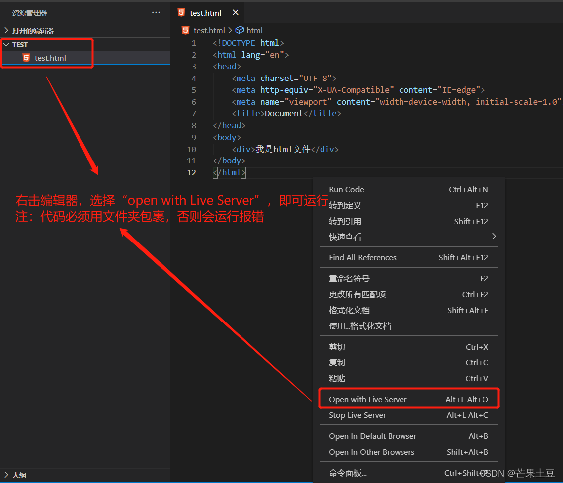Click the HTML5 icon in the breadcrumb
Image resolution: width=563 pixels, height=483 pixels.
[186, 30]
